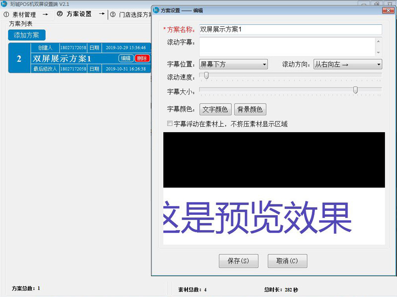Open the 背景颜色 color picker

pos(250,109)
